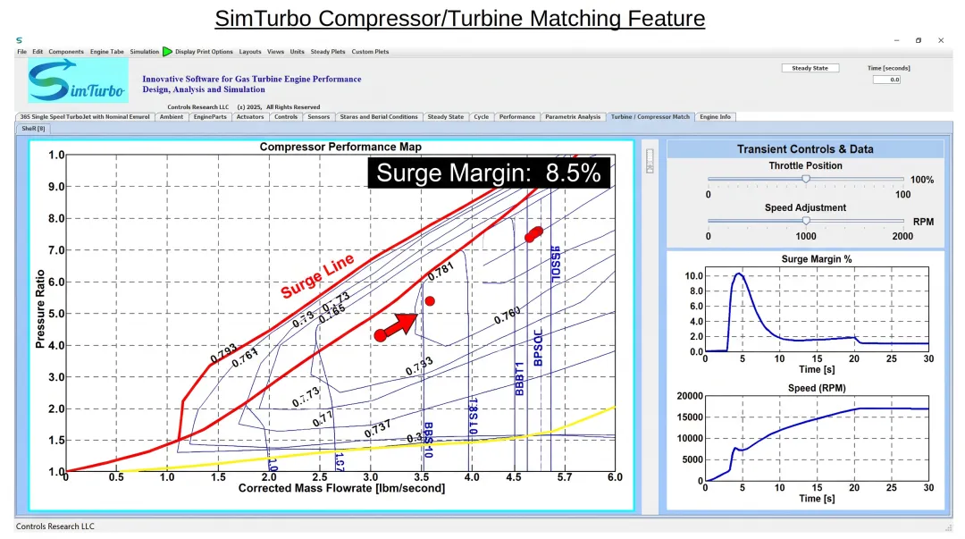This screenshot has width=965, height=539.
Task: Click the BBBT1 speed line label
Action: tap(519, 378)
